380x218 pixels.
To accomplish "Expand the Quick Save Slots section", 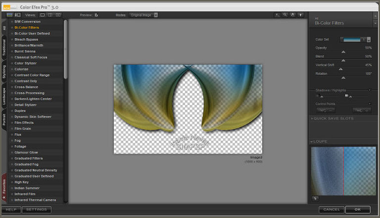I will [312, 118].
